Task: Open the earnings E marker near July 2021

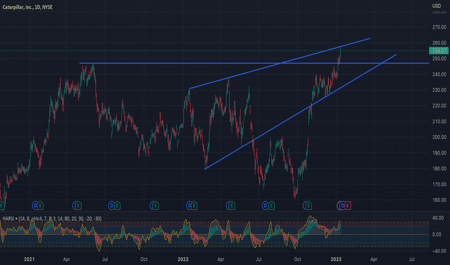Action: click(117, 205)
